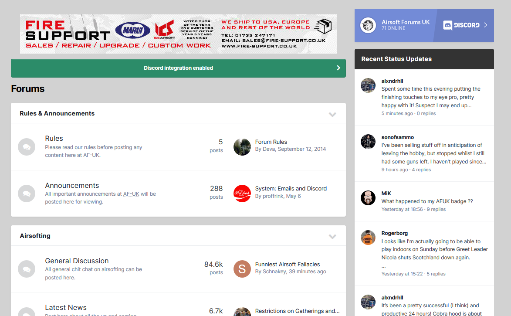Collapse the Rules & Announcements category
This screenshot has width=511, height=316.
point(332,115)
